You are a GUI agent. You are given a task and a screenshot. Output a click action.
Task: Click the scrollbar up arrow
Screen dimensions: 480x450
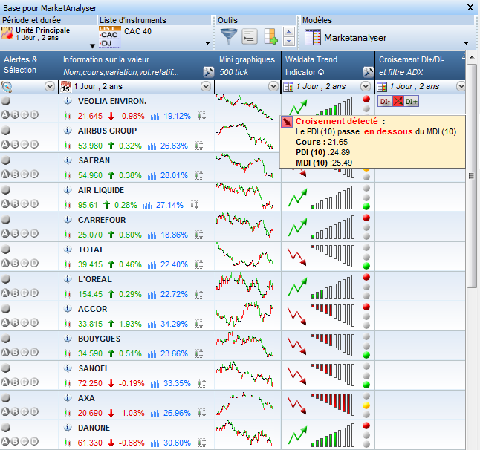tap(472, 57)
